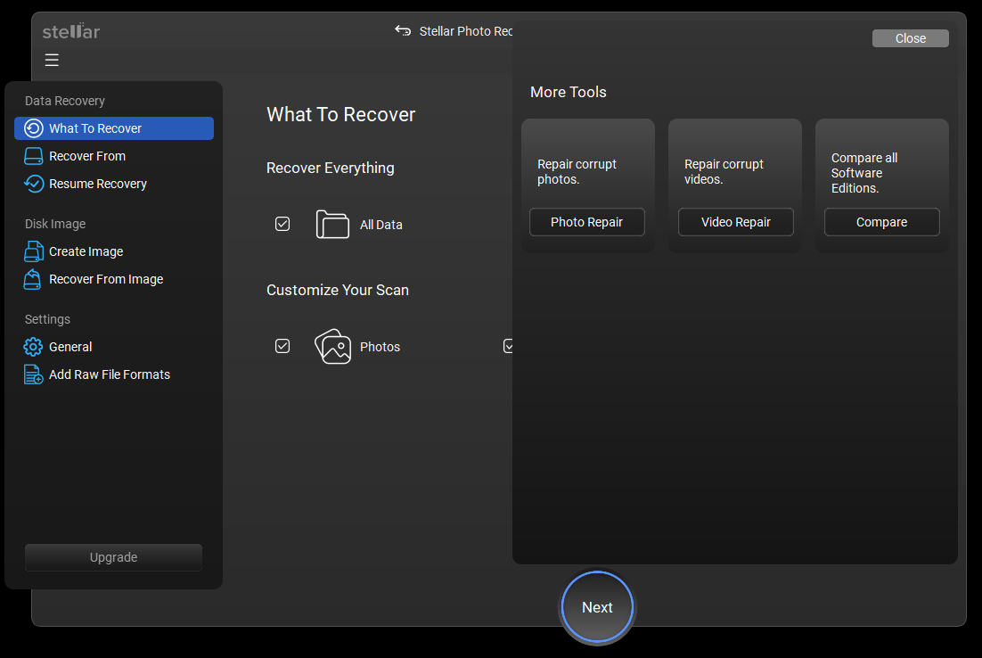This screenshot has width=982, height=658.
Task: Toggle the Photos checkbox
Action: (282, 346)
